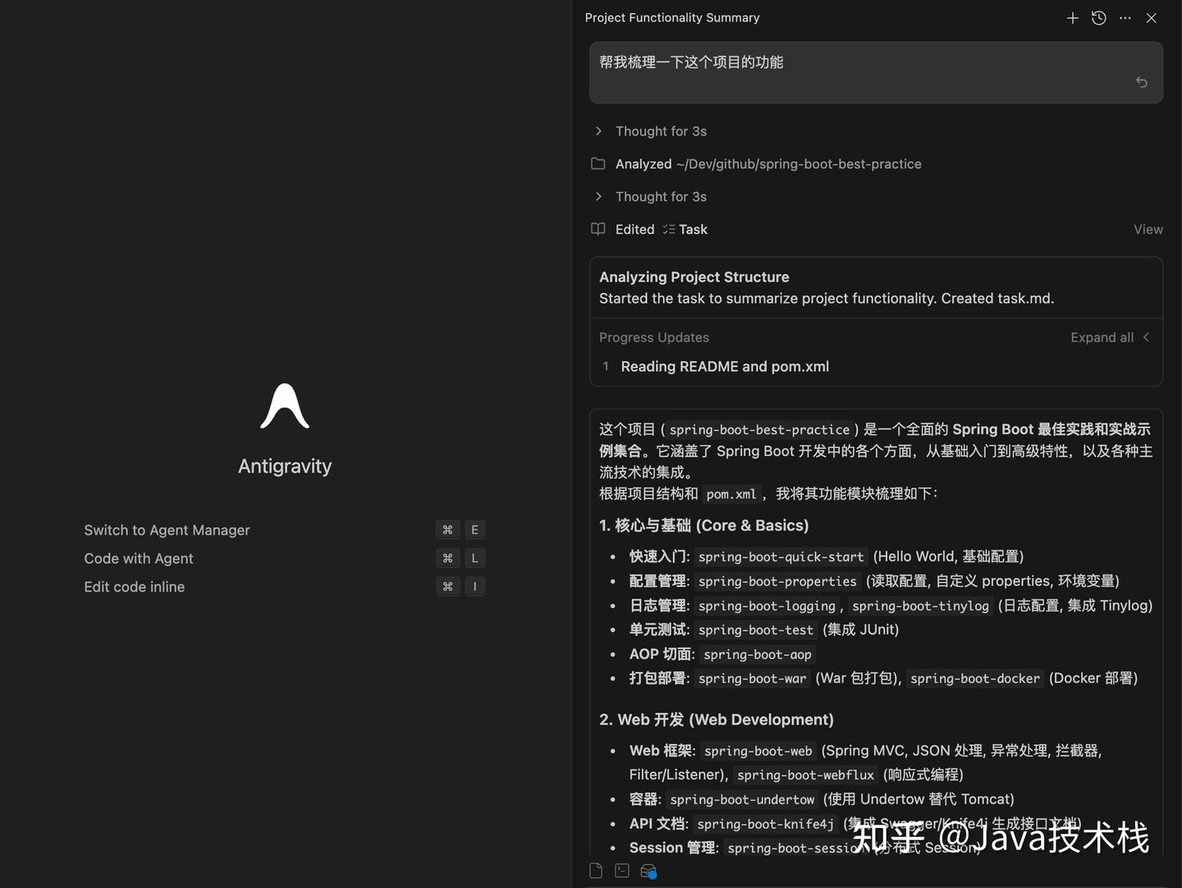The width and height of the screenshot is (1182, 888).
Task: Expand the second Thought for 3s section
Action: point(598,196)
